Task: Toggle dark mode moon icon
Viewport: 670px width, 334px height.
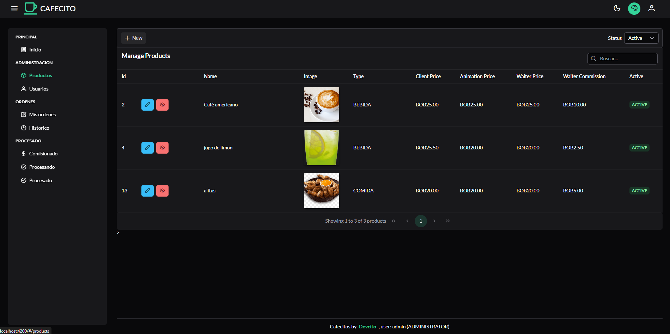Action: (x=617, y=8)
